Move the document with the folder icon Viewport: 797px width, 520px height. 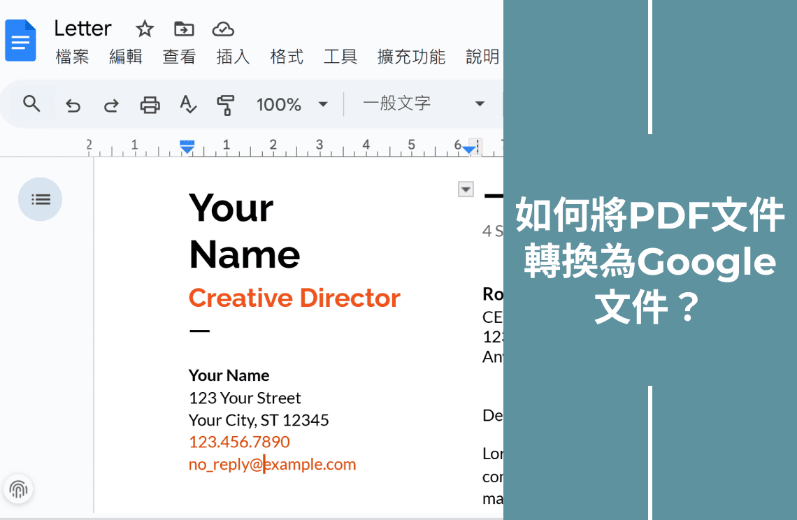[183, 29]
